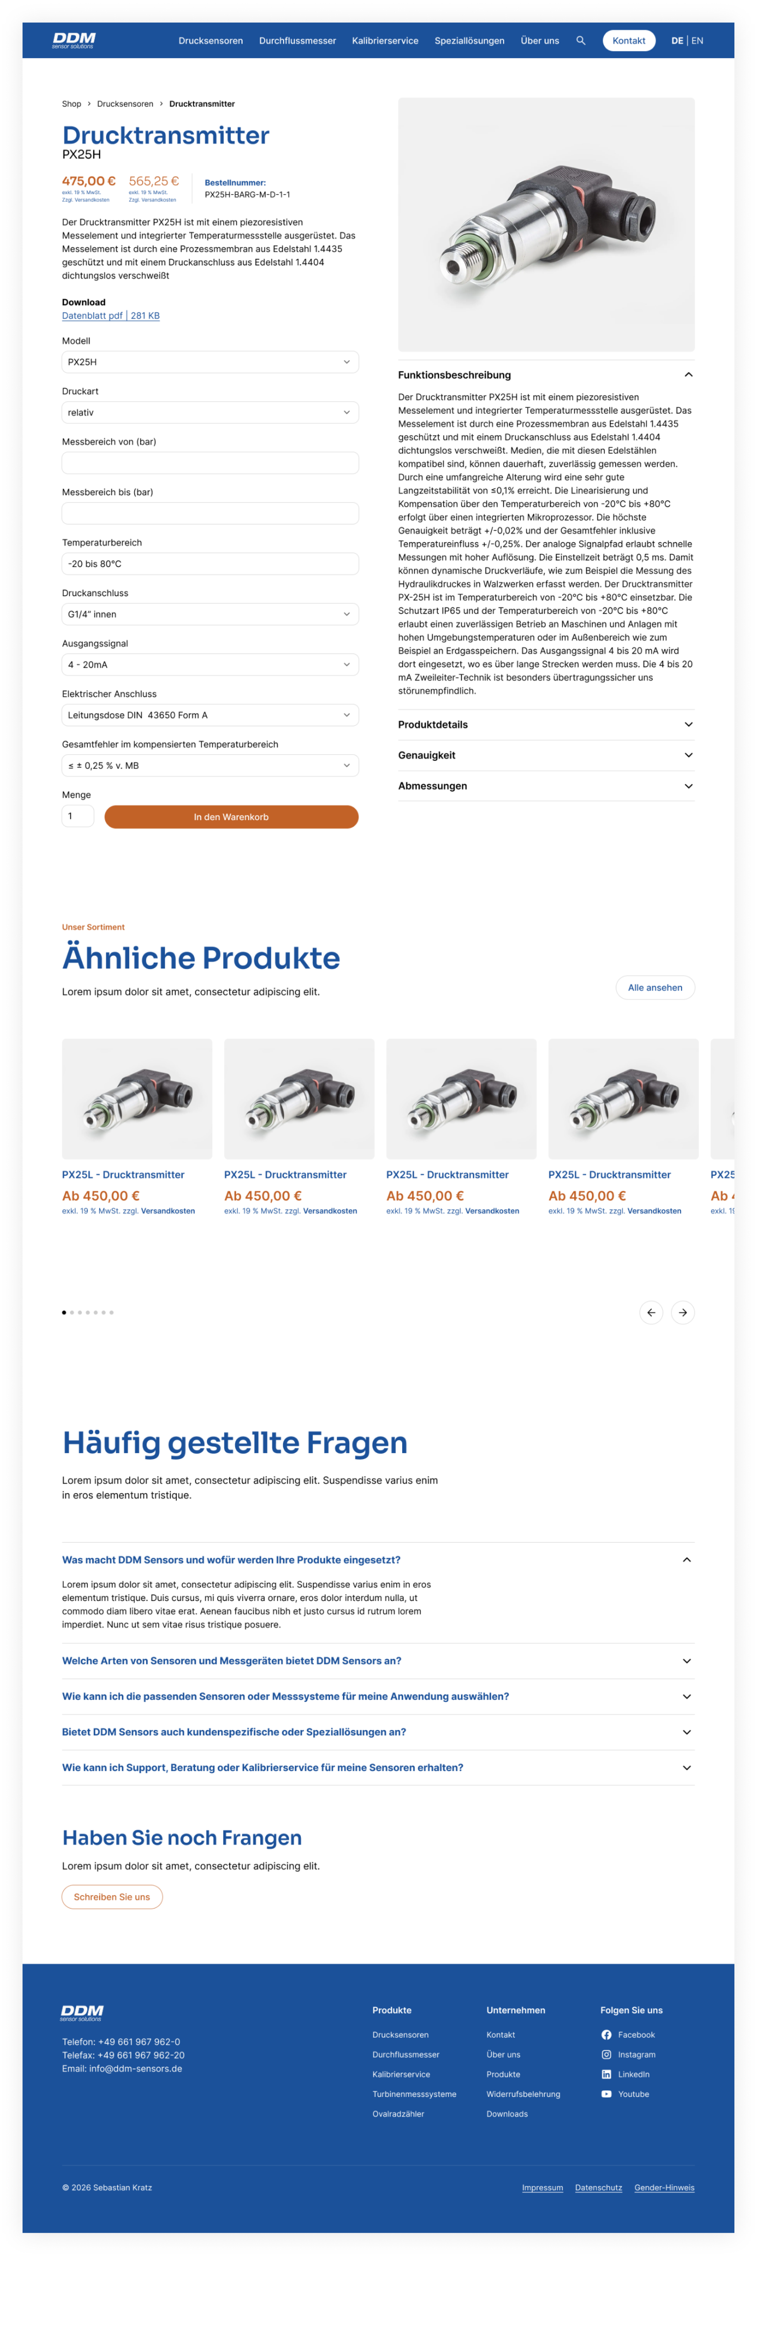Select the first carousel pagination dot
This screenshot has height=2334, width=761.
click(x=64, y=1312)
